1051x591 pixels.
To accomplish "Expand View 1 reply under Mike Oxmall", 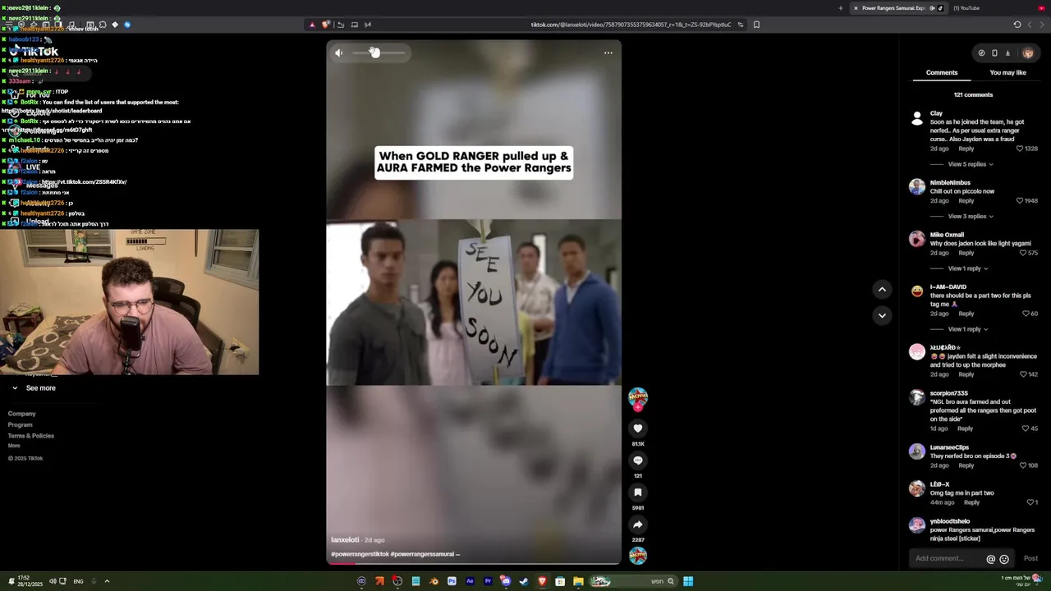I will click(x=967, y=268).
